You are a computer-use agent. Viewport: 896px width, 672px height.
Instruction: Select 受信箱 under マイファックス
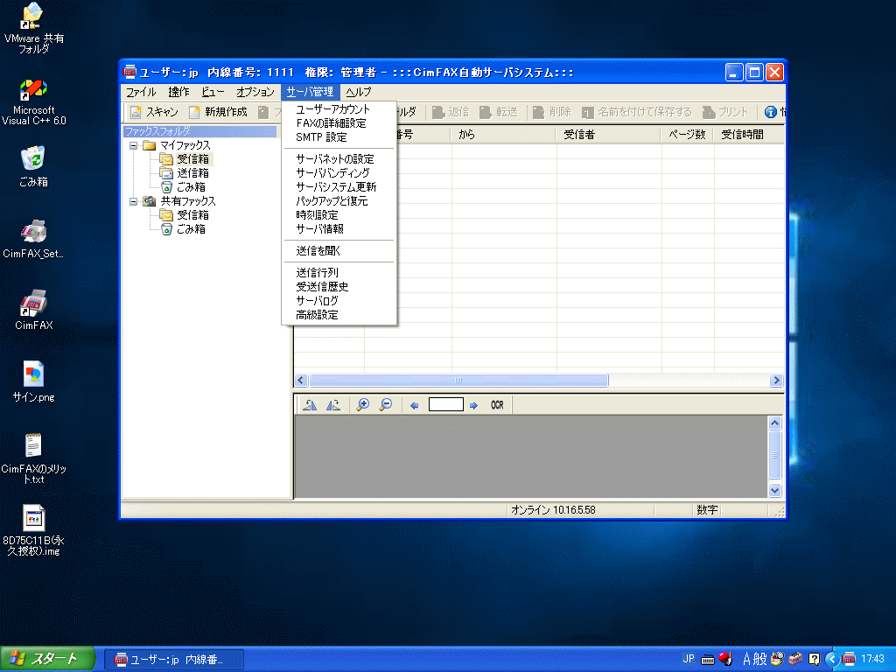(x=192, y=159)
